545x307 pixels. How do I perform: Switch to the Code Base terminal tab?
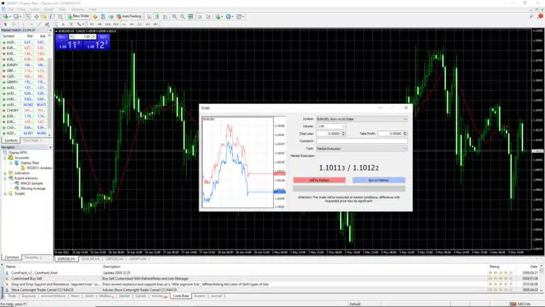coord(181,296)
